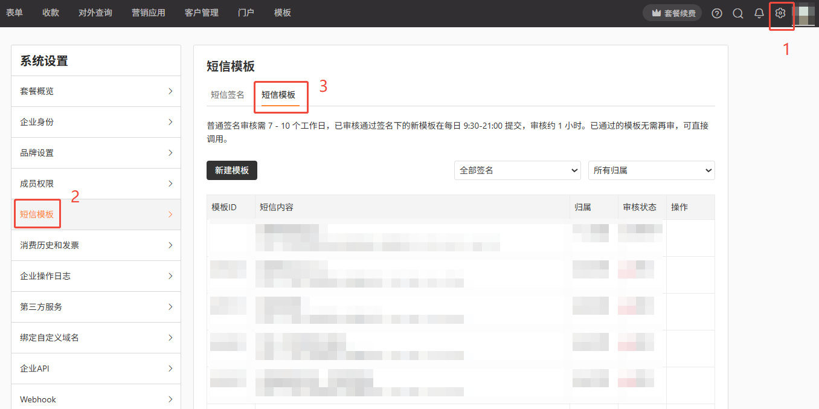This screenshot has width=819, height=409.
Task: Open the help question mark icon
Action: coord(717,13)
